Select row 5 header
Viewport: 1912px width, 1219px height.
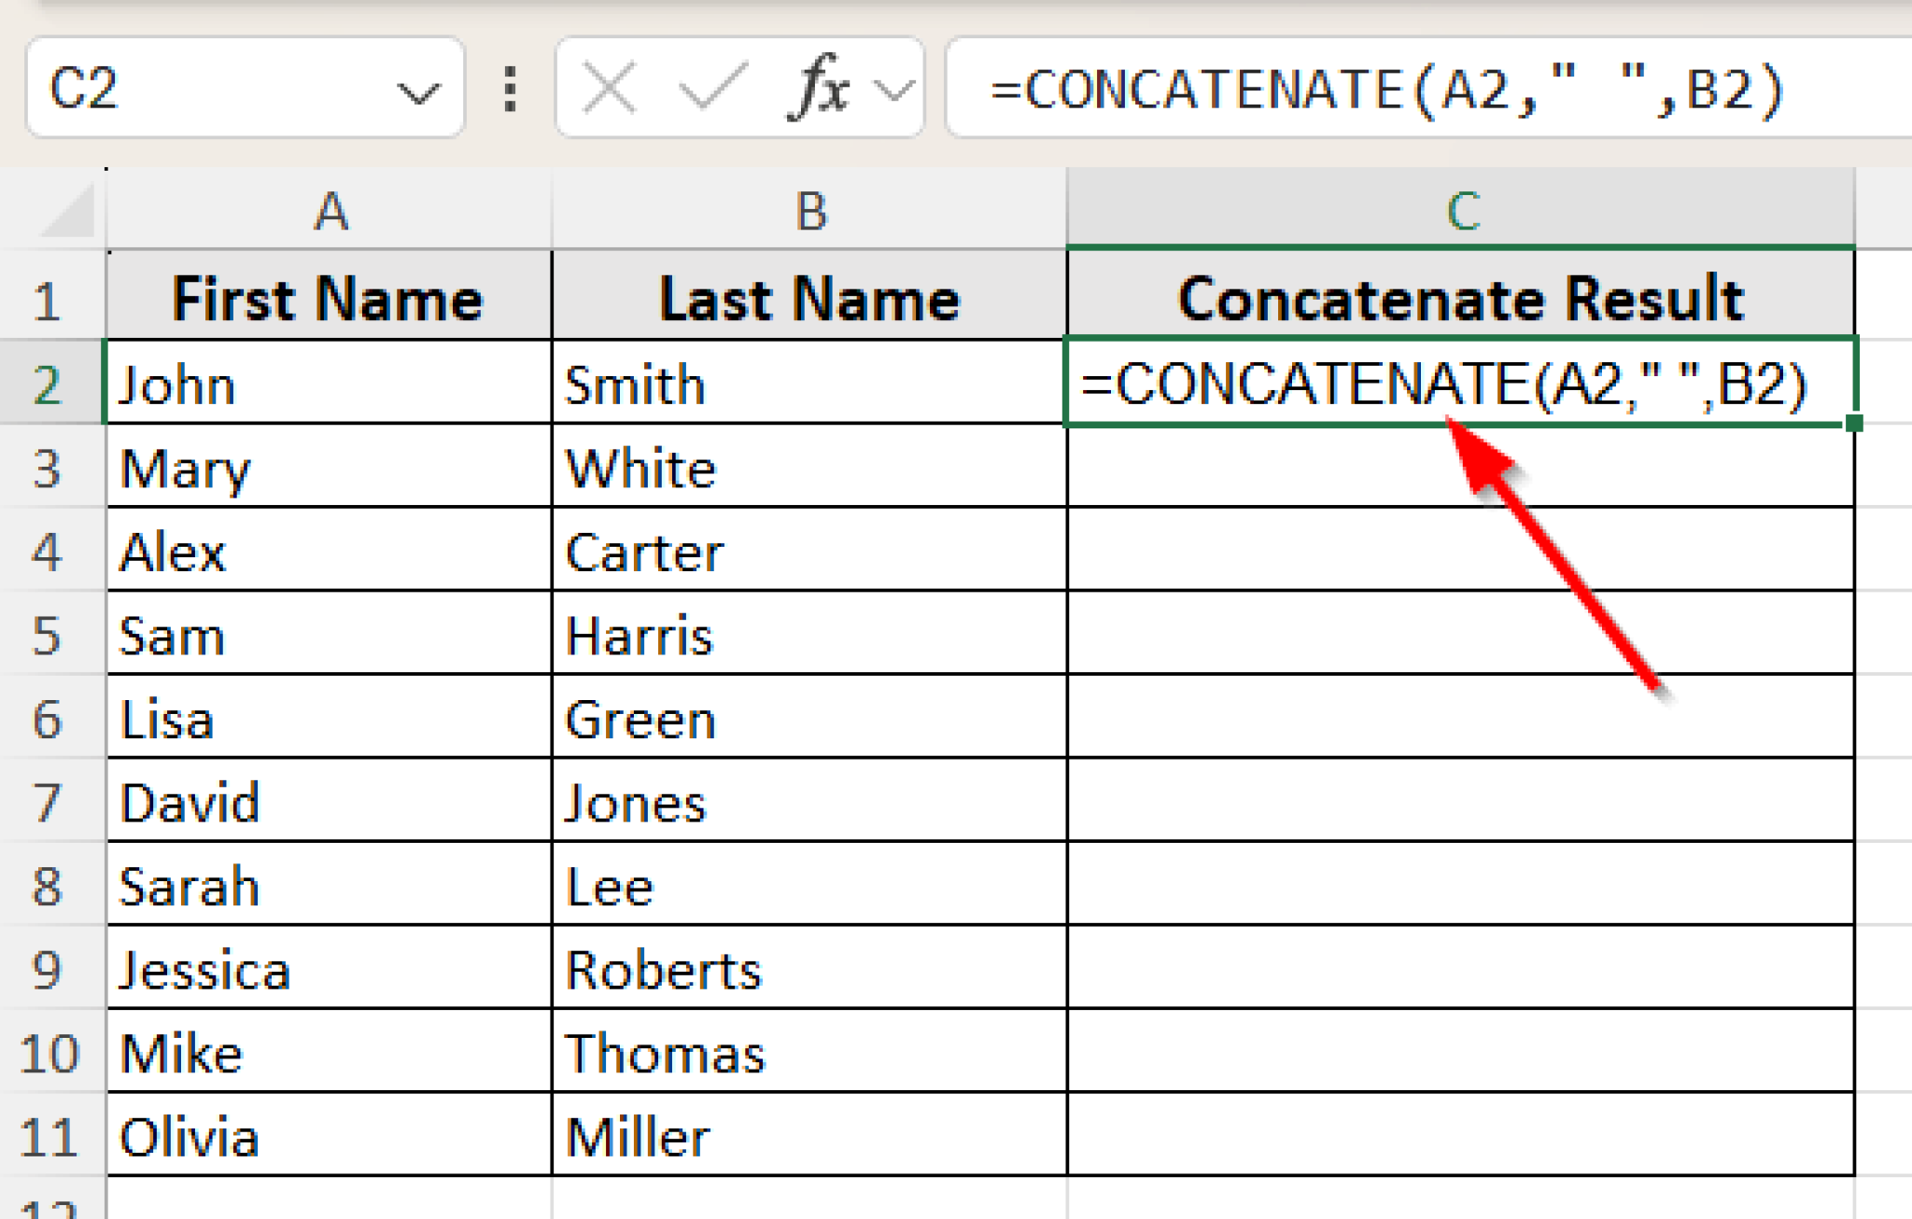tap(49, 636)
